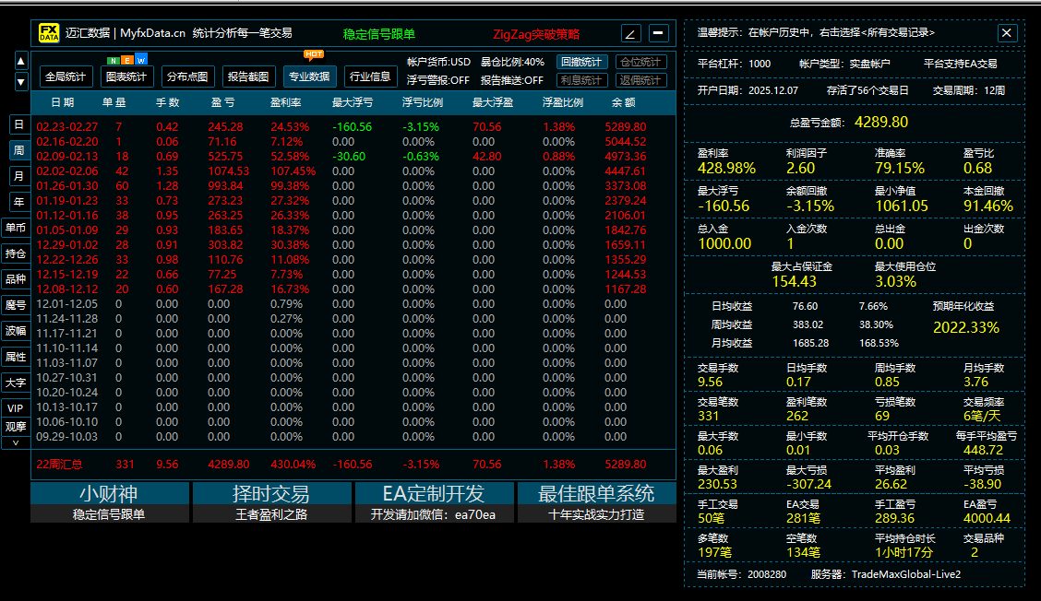The width and height of the screenshot is (1041, 601).
Task: Click the down arrow below the up arrow
Action: [x=19, y=81]
